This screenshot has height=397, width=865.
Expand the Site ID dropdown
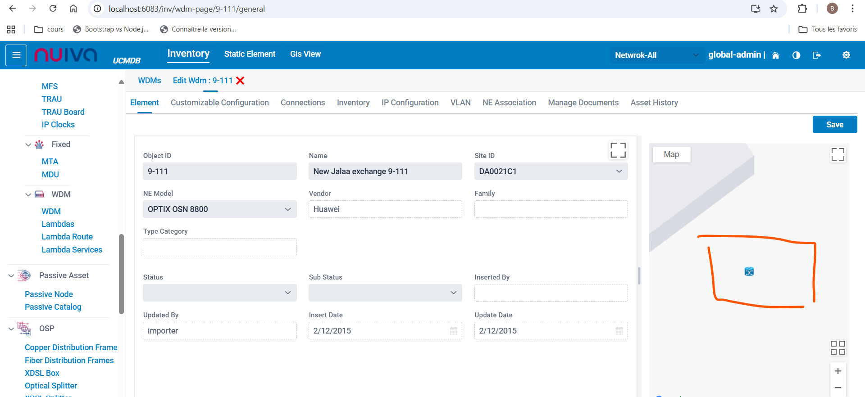tap(619, 171)
